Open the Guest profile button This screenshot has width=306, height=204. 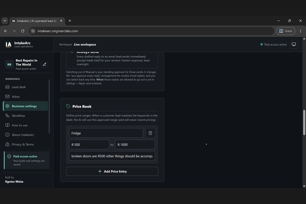pyautogui.click(x=286, y=31)
